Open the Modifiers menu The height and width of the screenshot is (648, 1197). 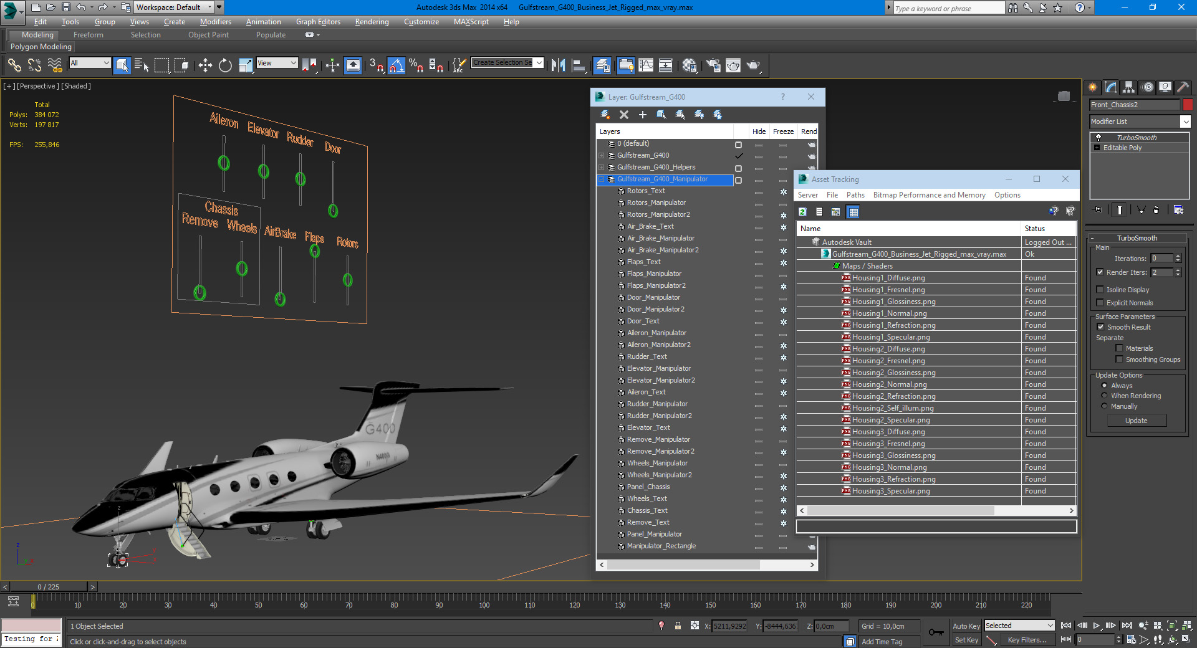(x=215, y=22)
